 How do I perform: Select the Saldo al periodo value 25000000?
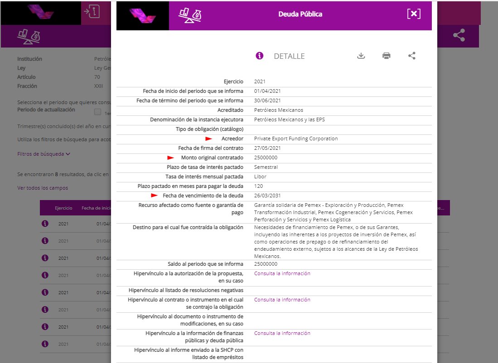[x=266, y=264]
